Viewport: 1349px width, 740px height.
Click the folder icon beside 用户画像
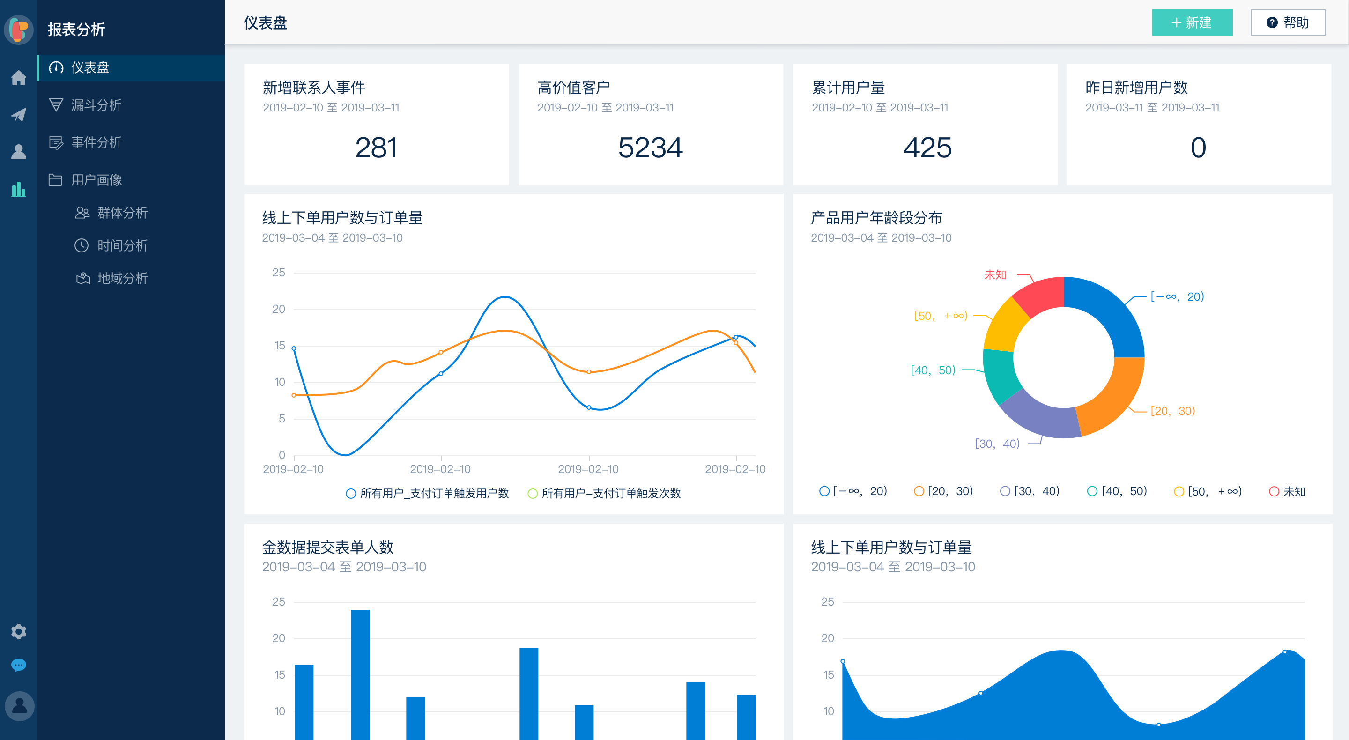(56, 180)
